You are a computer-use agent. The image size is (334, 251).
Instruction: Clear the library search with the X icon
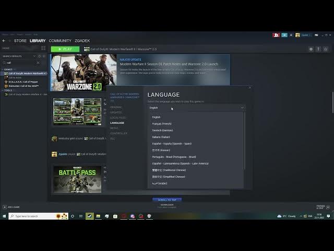(x=38, y=63)
